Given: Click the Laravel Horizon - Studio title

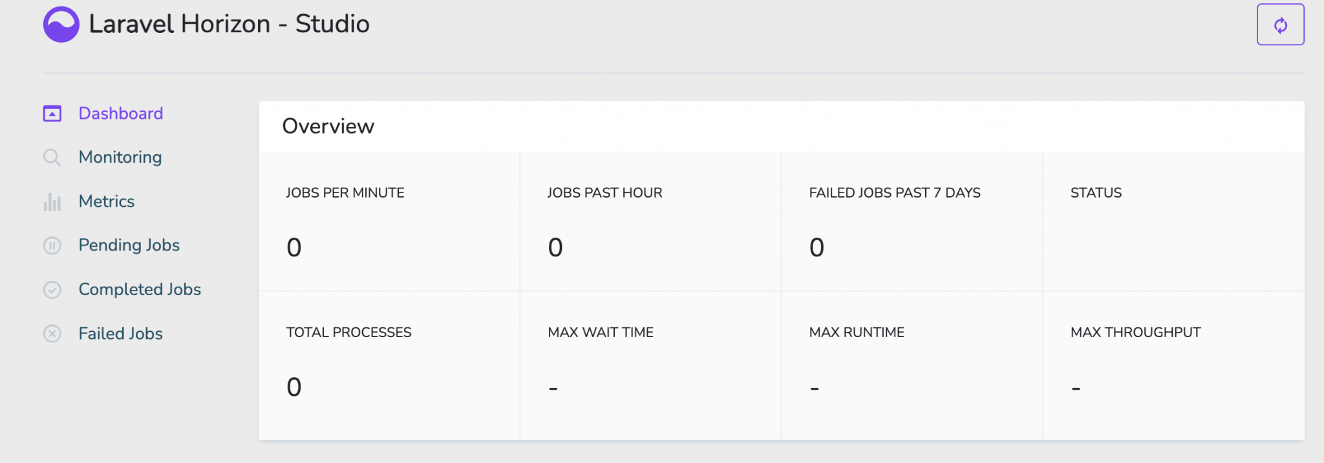Looking at the screenshot, I should point(229,25).
